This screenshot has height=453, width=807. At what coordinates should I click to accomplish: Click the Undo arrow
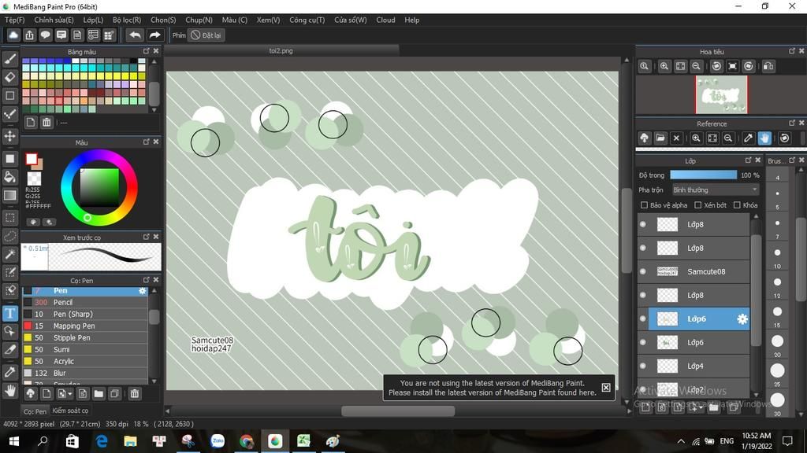pyautogui.click(x=135, y=35)
